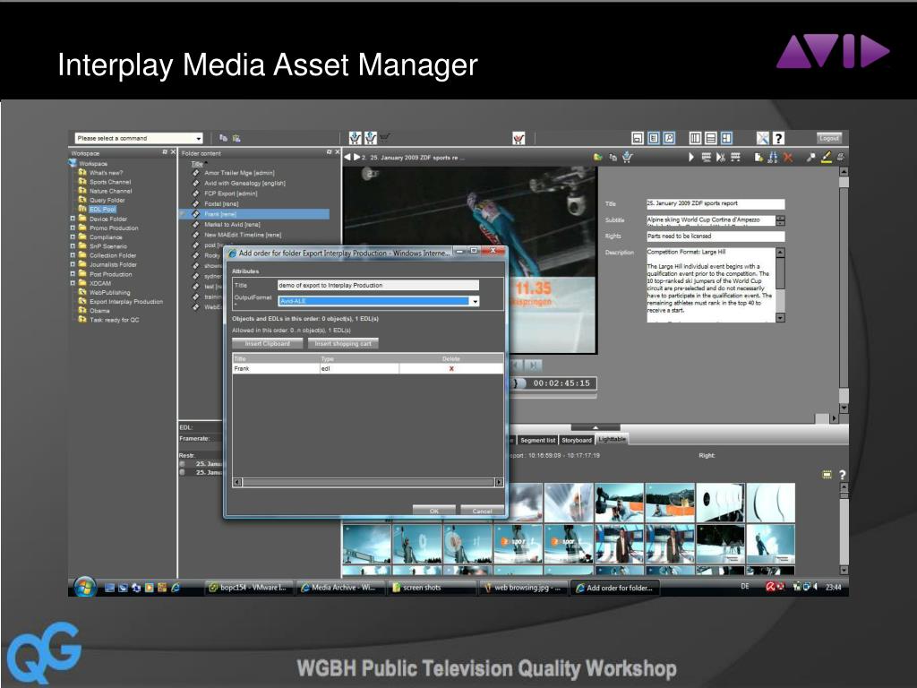Select 'Avid with Genealogy [english]' EDL
This screenshot has height=688, width=917.
245,183
